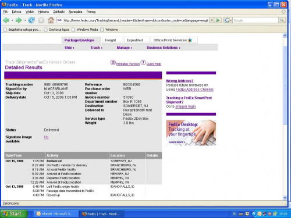This screenshot has width=291, height=218.
Task: Click the shipper login link
Action: [186, 106]
